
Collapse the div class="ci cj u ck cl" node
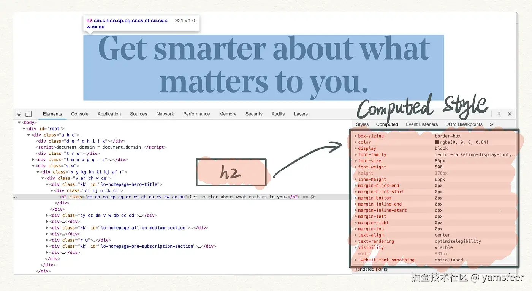pos(52,190)
